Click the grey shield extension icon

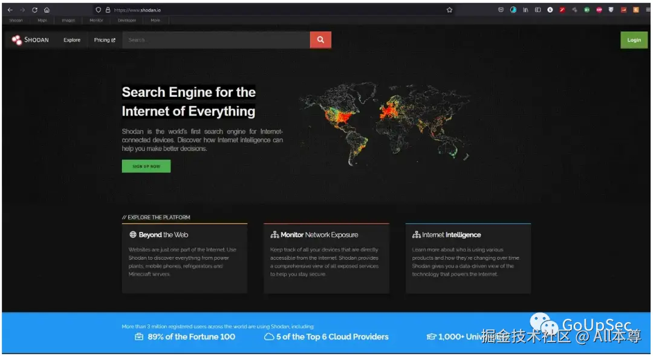[611, 10]
